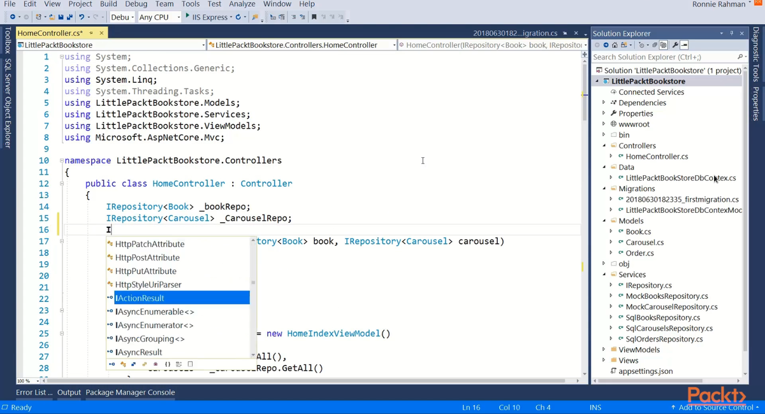Image resolution: width=765 pixels, height=414 pixels.
Task: Open the Diagnostic Tools side tab
Action: [755, 54]
